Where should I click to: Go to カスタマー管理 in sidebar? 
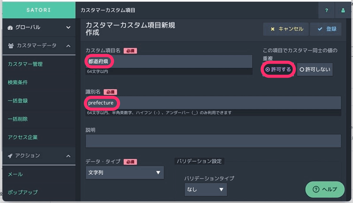point(25,64)
